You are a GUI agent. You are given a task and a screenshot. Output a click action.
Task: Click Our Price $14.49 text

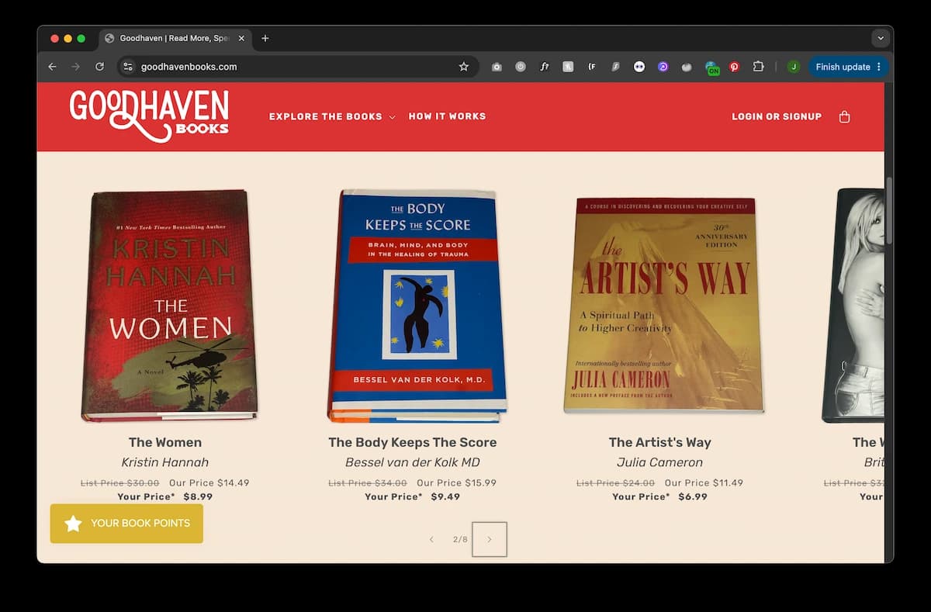209,482
